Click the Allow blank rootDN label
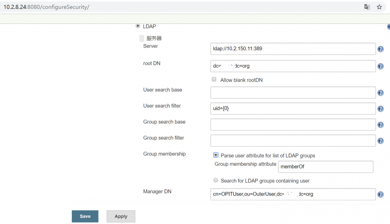390x224 pixels. [241, 80]
